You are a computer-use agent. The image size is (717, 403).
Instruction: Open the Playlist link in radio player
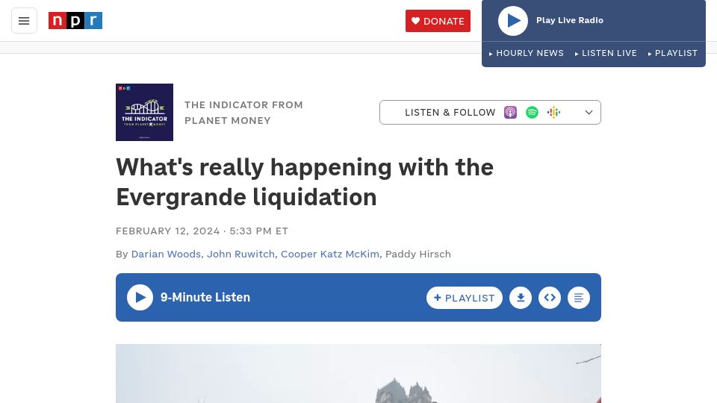click(x=673, y=53)
